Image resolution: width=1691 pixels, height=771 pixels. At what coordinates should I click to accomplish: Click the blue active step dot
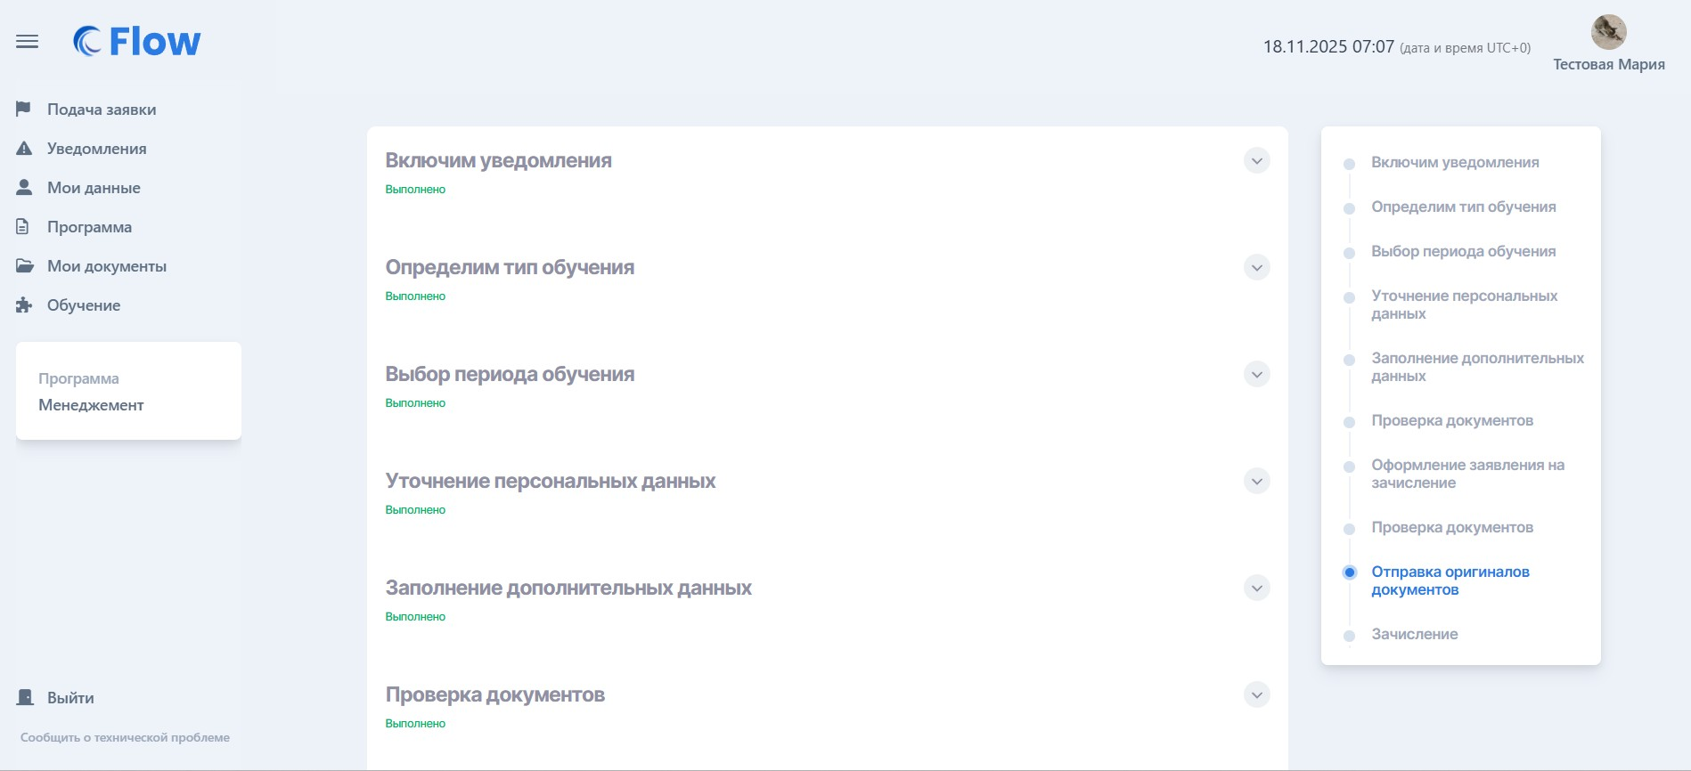tap(1349, 572)
